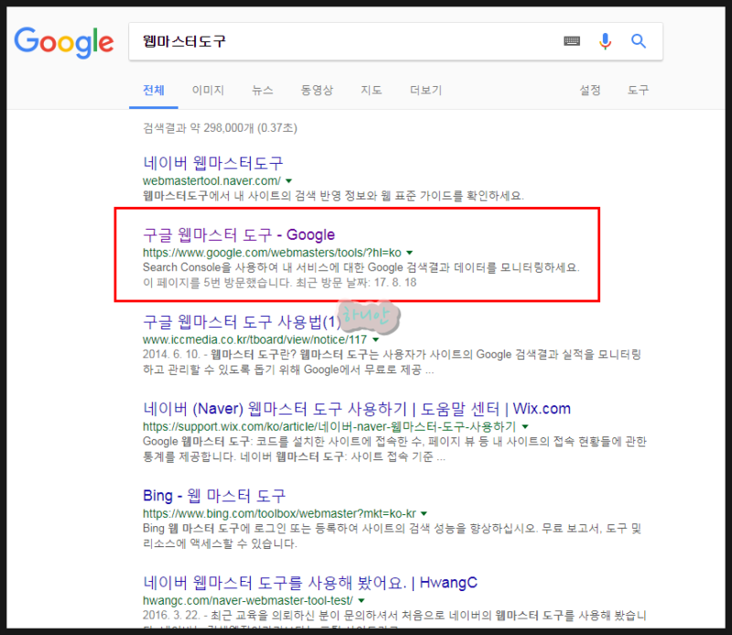The image size is (732, 635).
Task: Expand dropdown next to webmastertool.naver.com
Action: (289, 180)
